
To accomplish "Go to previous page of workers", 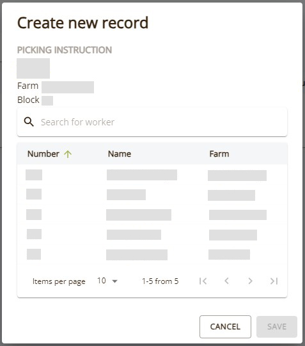I will click(x=226, y=281).
